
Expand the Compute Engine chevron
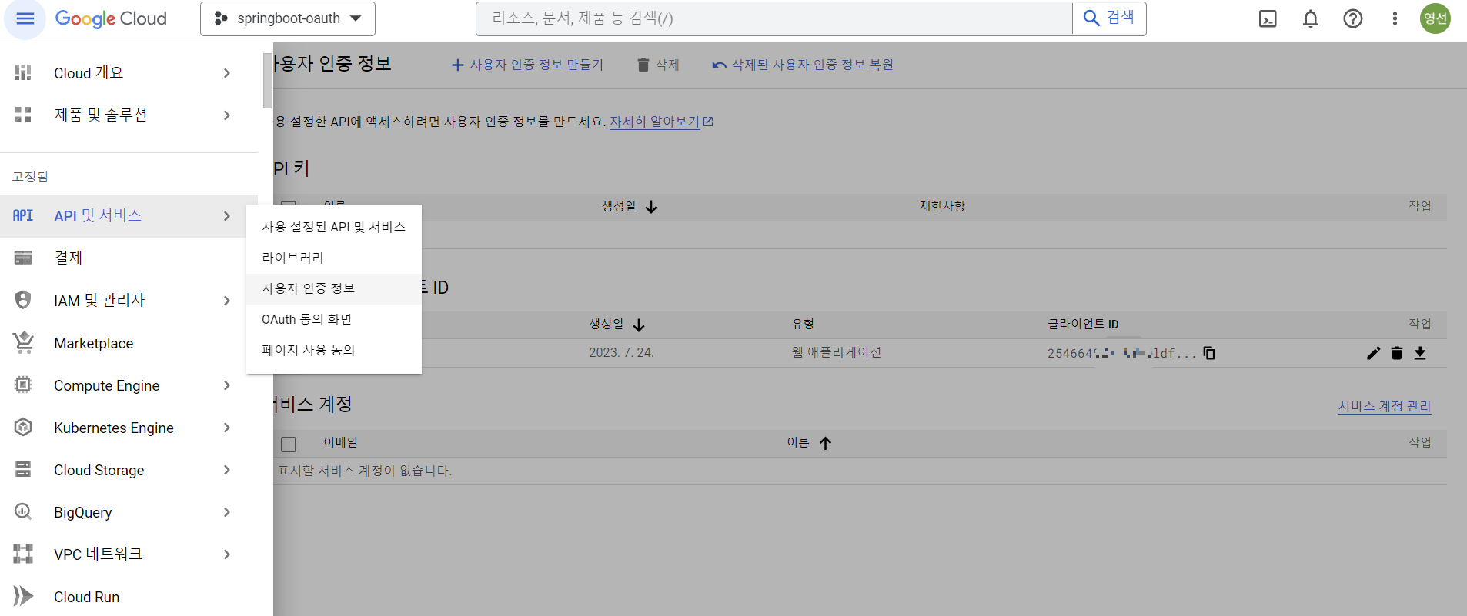pos(226,385)
